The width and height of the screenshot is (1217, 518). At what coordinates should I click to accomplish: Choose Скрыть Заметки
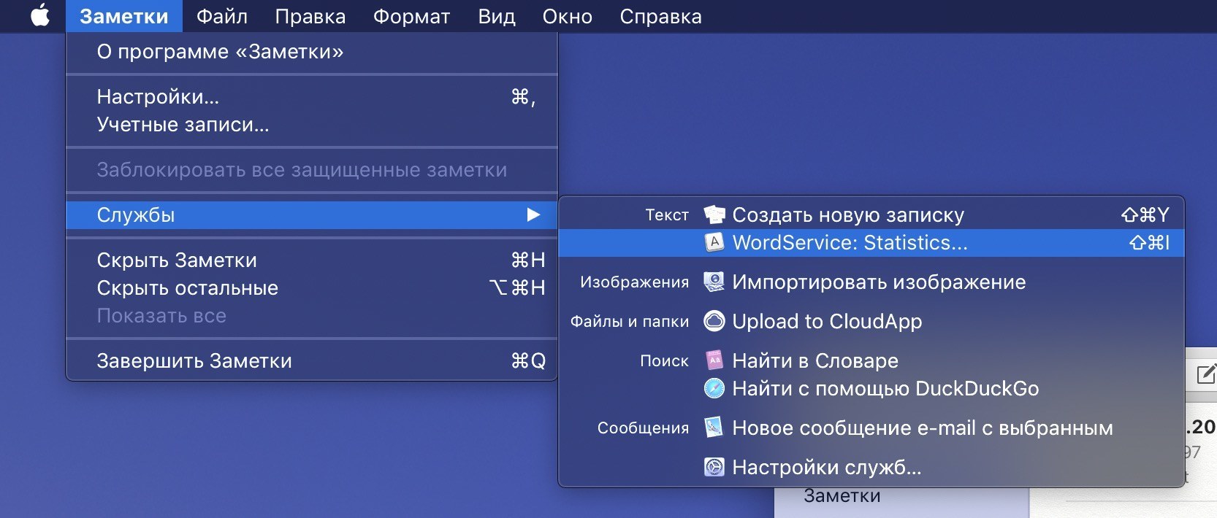(x=312, y=260)
